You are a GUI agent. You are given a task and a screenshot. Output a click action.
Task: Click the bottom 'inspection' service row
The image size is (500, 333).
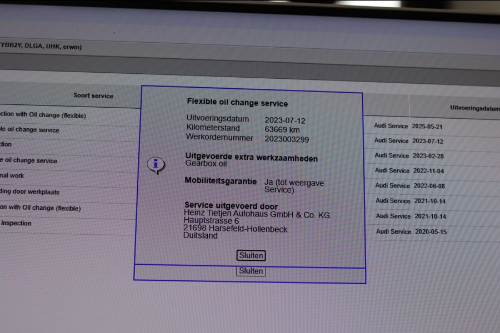(x=16, y=223)
